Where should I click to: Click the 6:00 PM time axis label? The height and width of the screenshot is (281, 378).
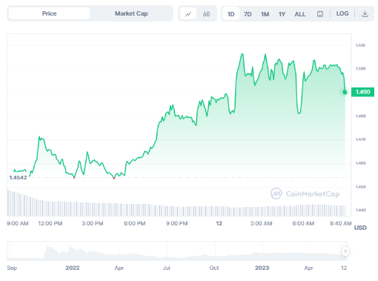click(135, 223)
